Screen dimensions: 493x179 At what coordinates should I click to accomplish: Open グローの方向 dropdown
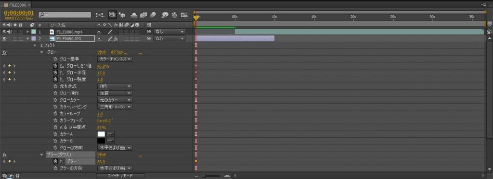115,148
